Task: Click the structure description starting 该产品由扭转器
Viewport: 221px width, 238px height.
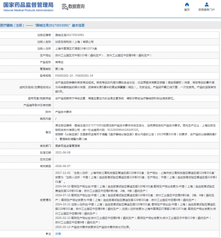Action: click(136, 87)
